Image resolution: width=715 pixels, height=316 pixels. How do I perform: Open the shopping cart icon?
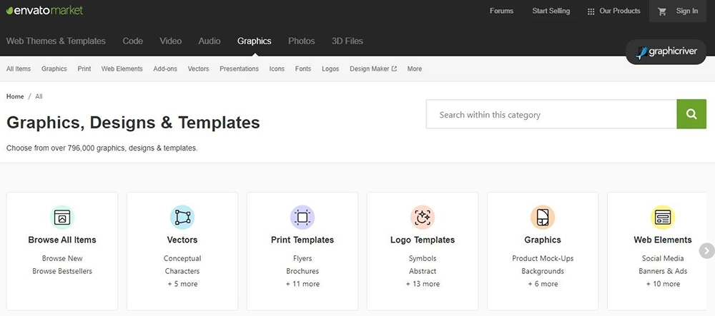[x=662, y=11]
